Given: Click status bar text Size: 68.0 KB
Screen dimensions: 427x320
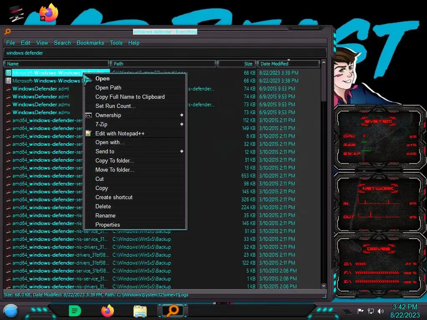Looking at the screenshot, I should coord(17,295).
